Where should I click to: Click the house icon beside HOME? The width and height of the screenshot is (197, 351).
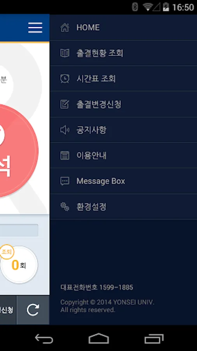(65, 28)
